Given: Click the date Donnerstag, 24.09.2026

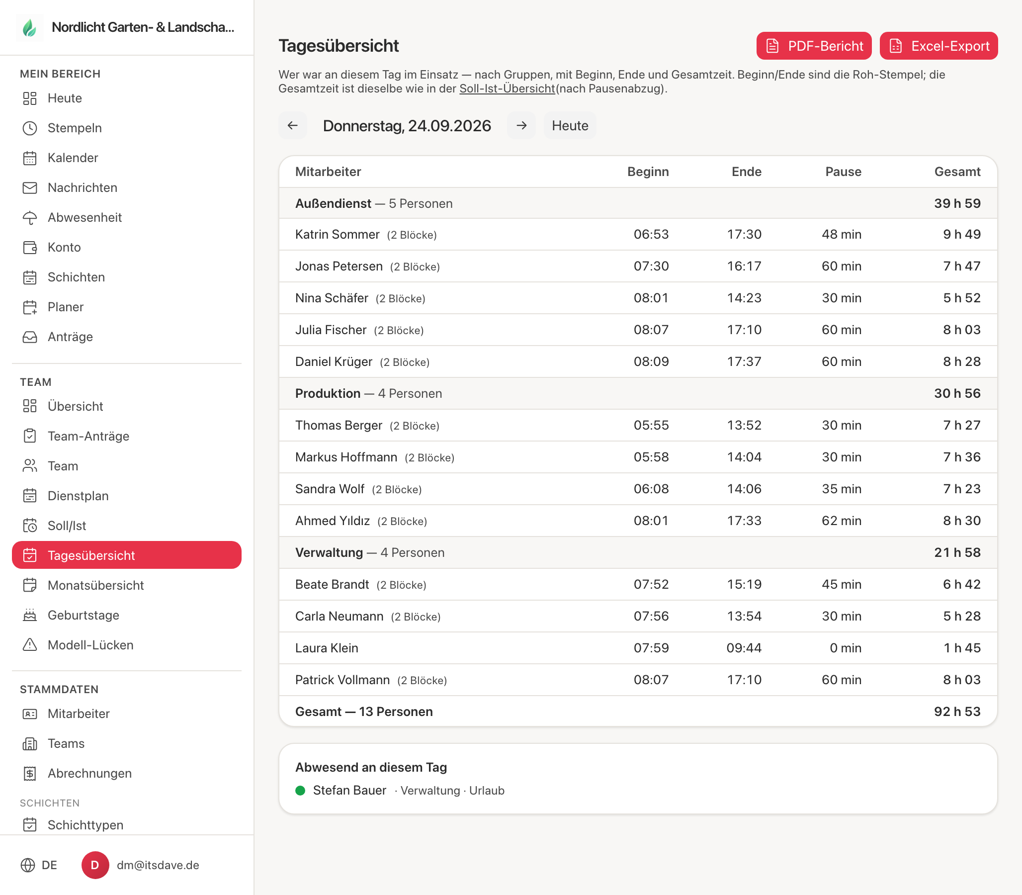Looking at the screenshot, I should (x=407, y=126).
